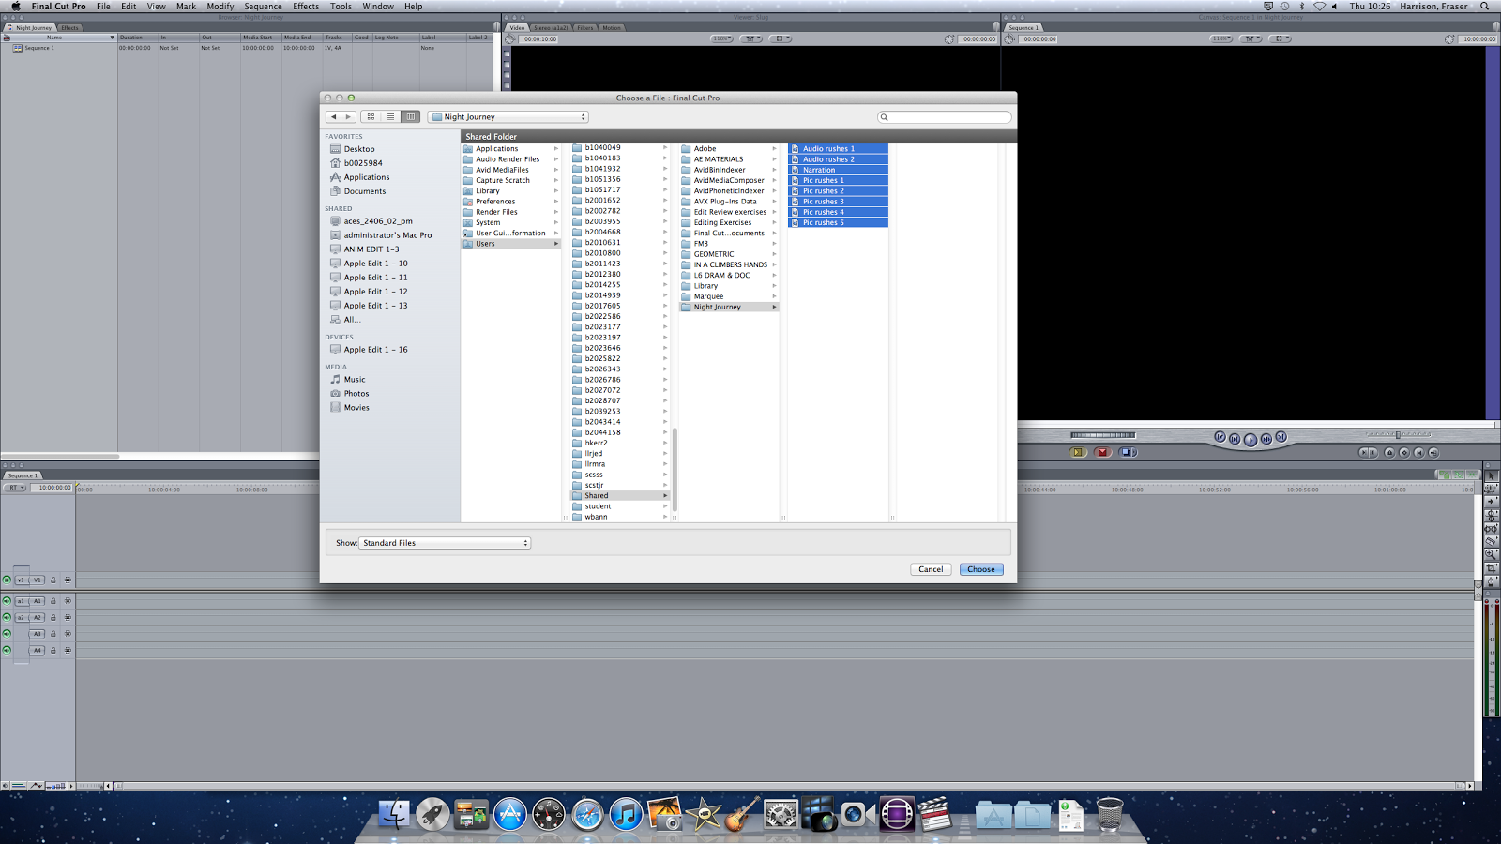Open the Night Journey path dropdown
Image resolution: width=1501 pixels, height=844 pixels.
tap(508, 117)
